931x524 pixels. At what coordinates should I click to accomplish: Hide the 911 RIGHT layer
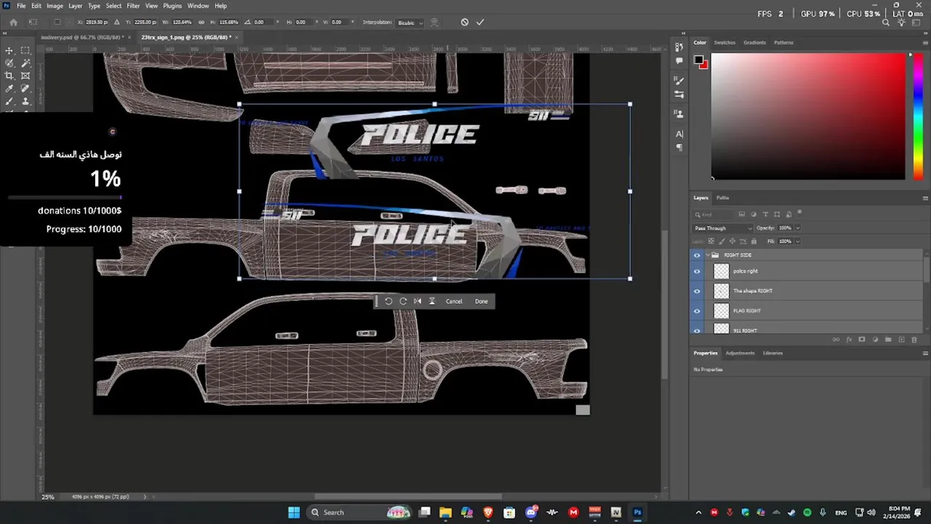tap(697, 330)
